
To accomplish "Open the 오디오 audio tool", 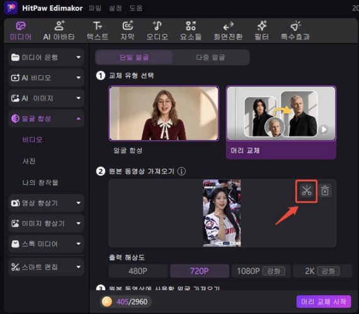I will coord(157,31).
